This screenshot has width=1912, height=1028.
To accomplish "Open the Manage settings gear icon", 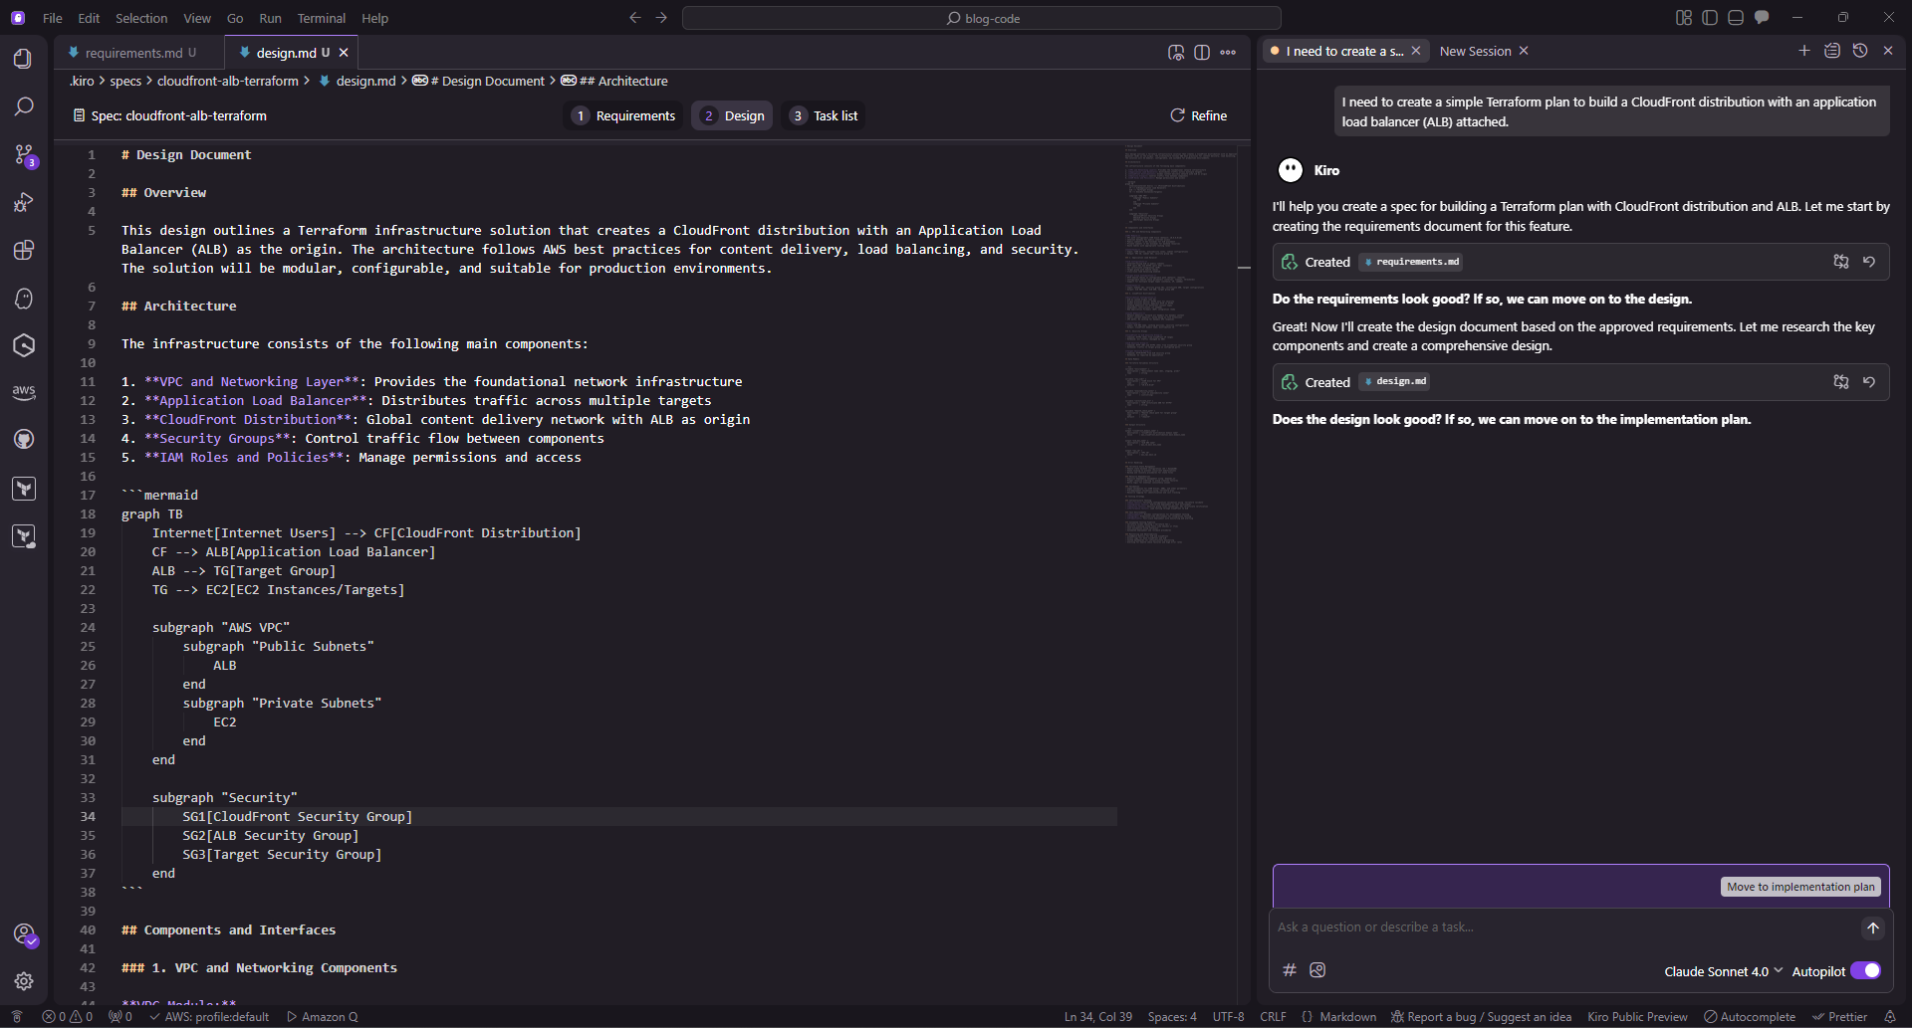I will [24, 981].
